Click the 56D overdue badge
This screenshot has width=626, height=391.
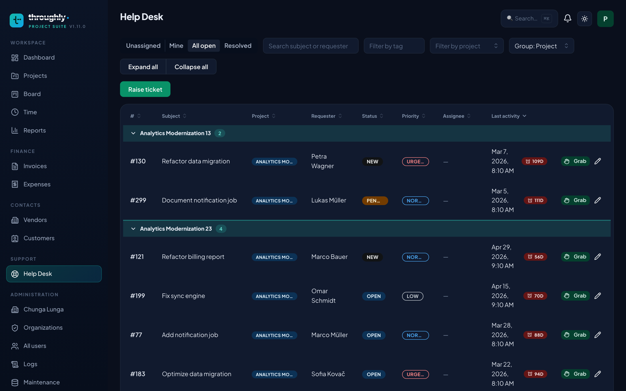click(x=535, y=256)
